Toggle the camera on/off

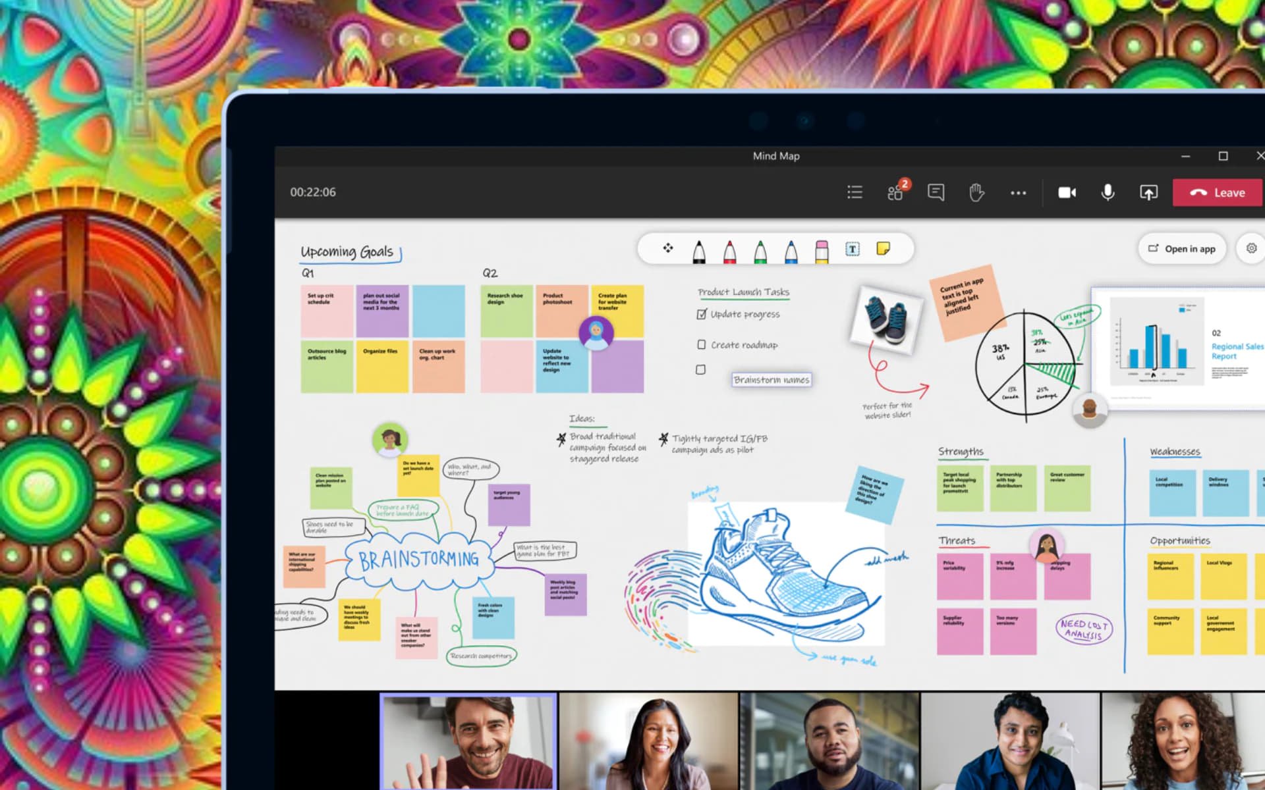(1067, 192)
